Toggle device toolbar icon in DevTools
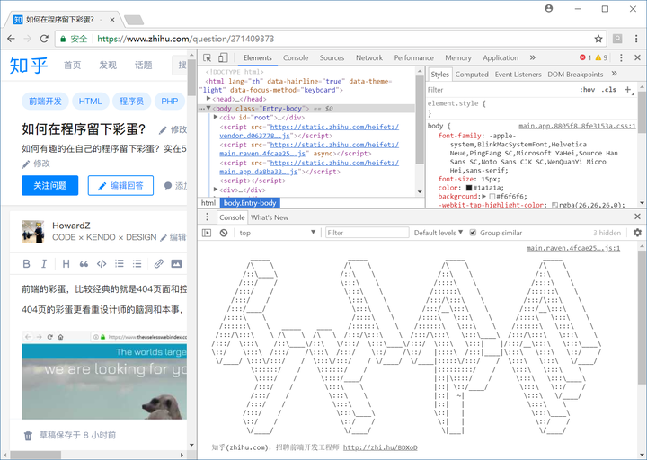Viewport: 647px width, 460px height. (x=223, y=57)
